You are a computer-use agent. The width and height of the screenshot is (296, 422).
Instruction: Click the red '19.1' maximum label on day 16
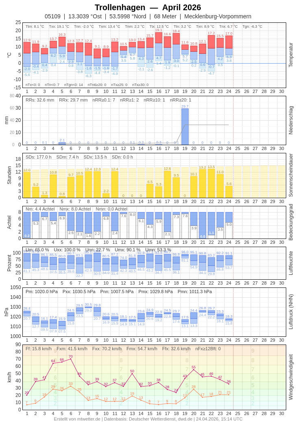159,30
